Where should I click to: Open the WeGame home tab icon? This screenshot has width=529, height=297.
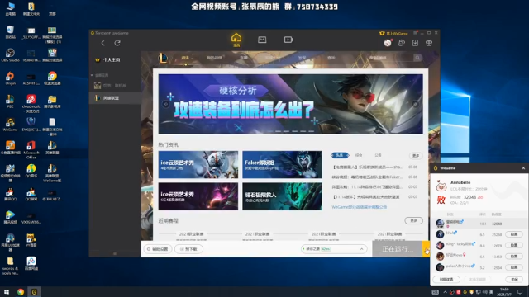coord(236,40)
